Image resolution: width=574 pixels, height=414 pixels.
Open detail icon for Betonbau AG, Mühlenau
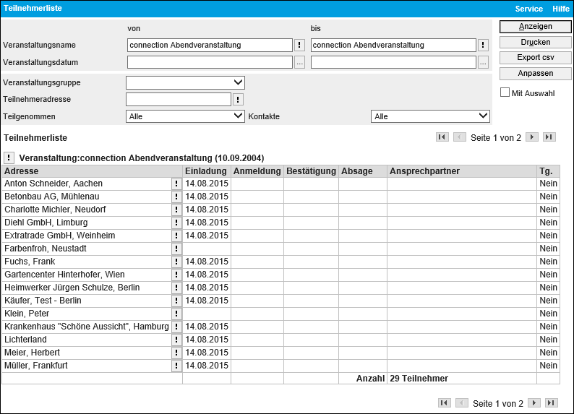pos(176,197)
